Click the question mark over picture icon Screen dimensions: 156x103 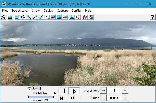click(91, 17)
